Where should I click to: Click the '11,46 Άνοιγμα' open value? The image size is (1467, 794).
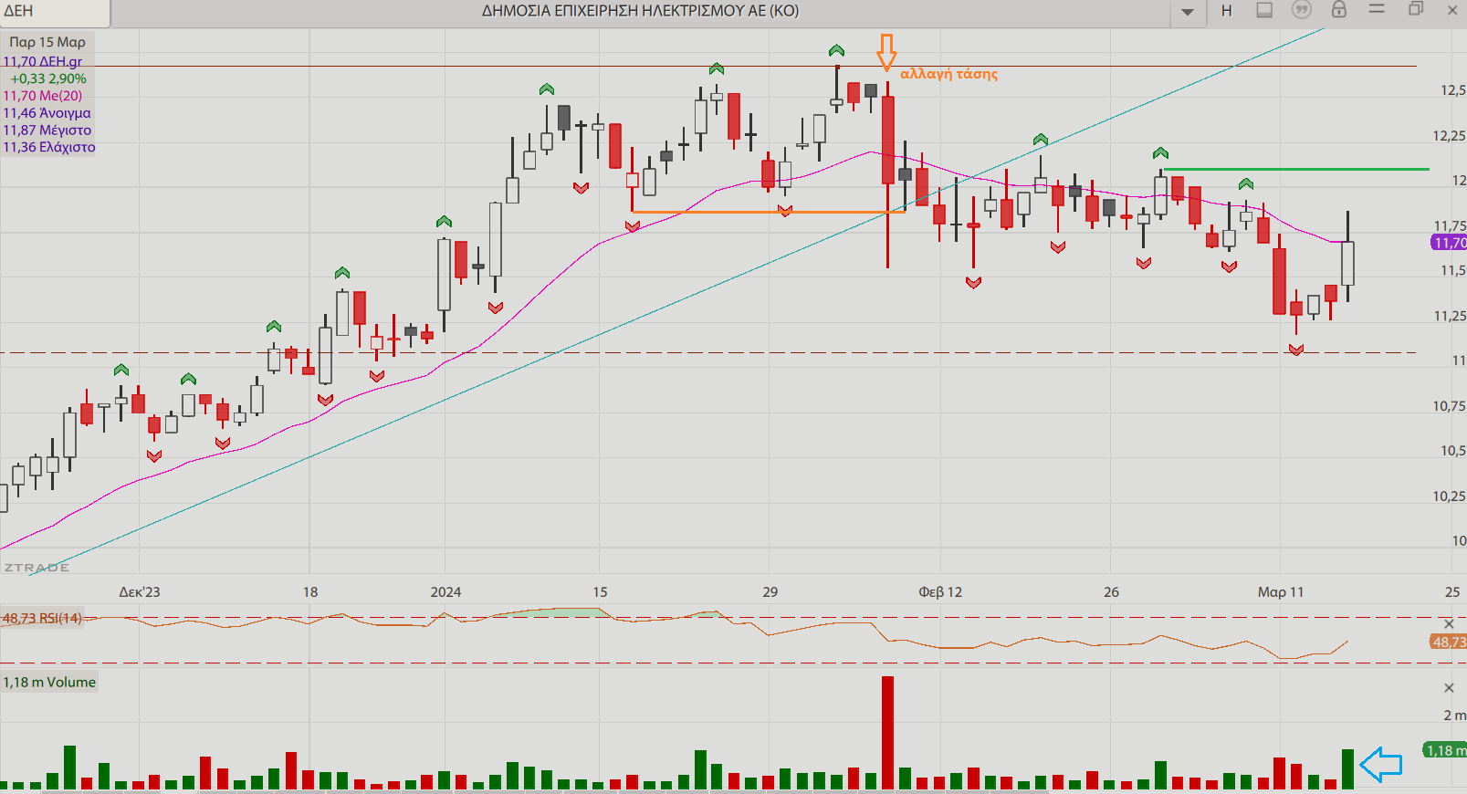47,113
